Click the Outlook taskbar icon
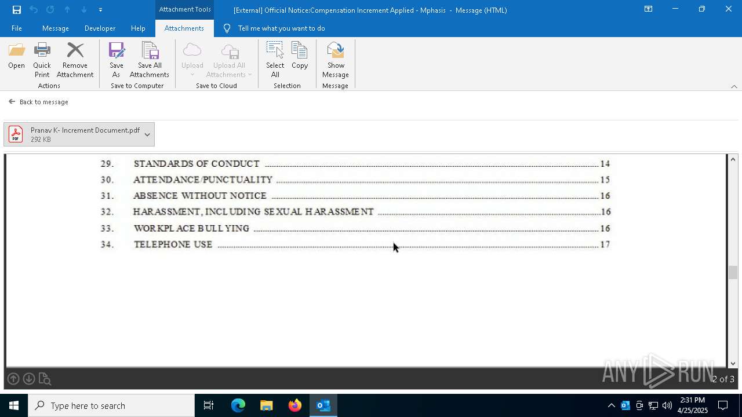 [x=323, y=405]
